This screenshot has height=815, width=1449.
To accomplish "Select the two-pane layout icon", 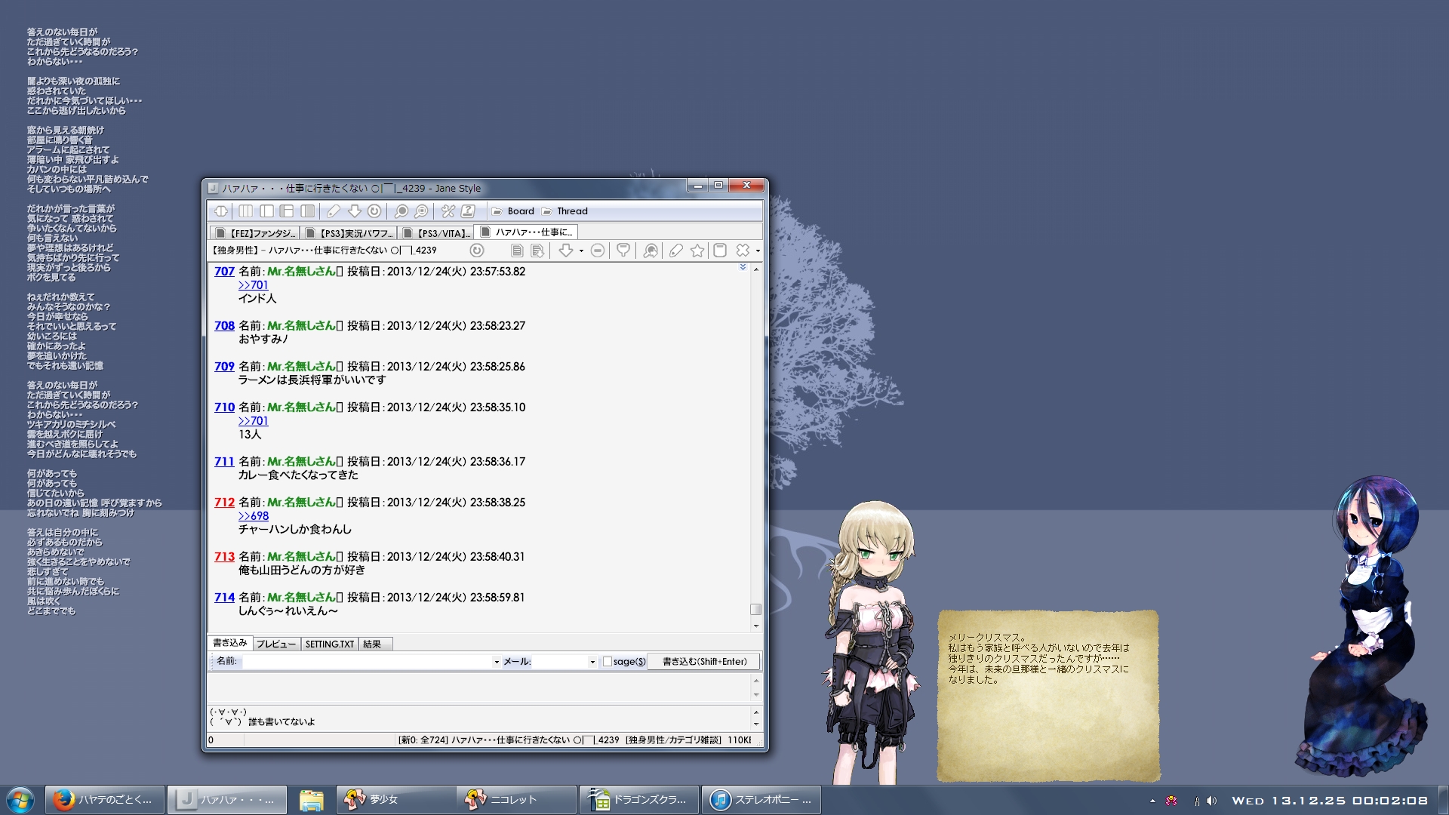I will [266, 211].
